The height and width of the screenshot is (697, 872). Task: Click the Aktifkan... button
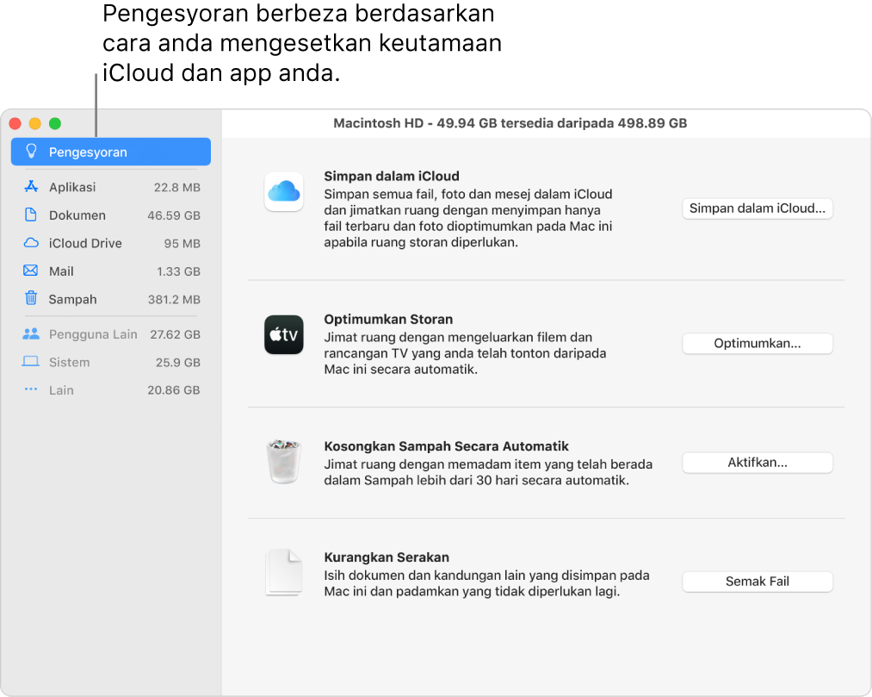pyautogui.click(x=757, y=462)
